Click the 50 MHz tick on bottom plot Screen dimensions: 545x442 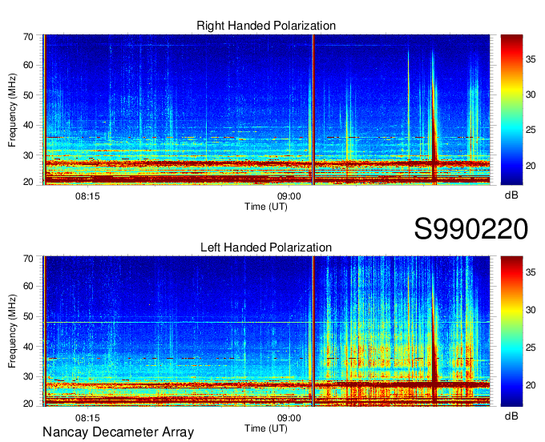[28, 316]
